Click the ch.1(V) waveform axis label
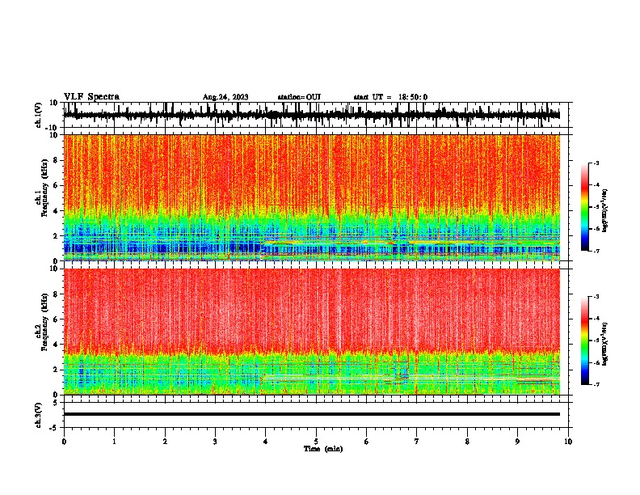640x495 pixels. pyautogui.click(x=39, y=115)
